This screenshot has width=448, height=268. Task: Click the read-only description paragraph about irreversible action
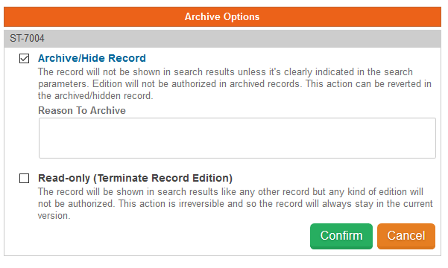(236, 203)
